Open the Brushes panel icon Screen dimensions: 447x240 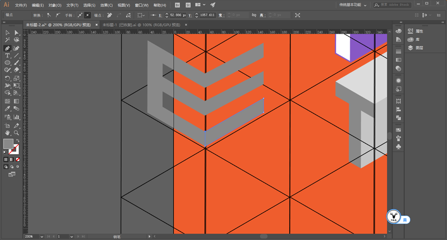click(x=398, y=138)
